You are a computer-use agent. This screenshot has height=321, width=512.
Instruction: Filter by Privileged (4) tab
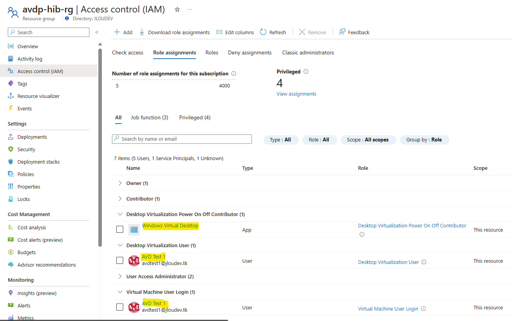195,117
